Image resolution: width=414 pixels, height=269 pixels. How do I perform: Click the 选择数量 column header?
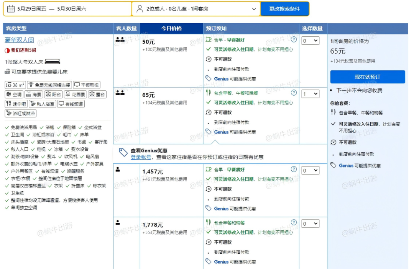tap(312, 28)
